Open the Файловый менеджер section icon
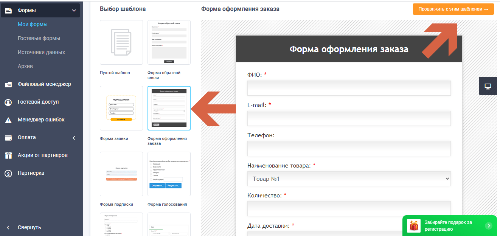The image size is (500, 236). click(8, 84)
